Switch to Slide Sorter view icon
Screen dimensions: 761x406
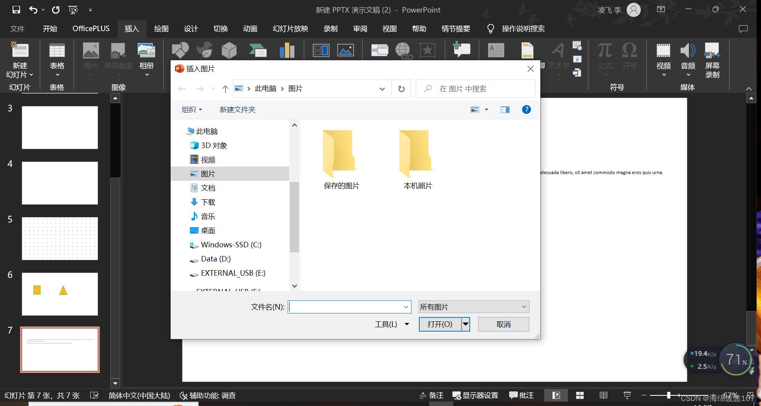tap(580, 395)
